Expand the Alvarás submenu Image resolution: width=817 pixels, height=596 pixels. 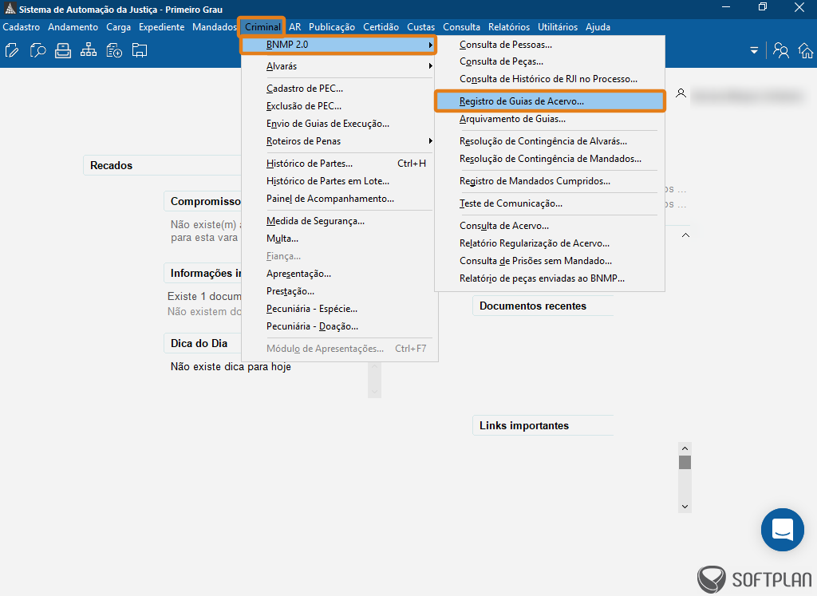[x=338, y=66]
